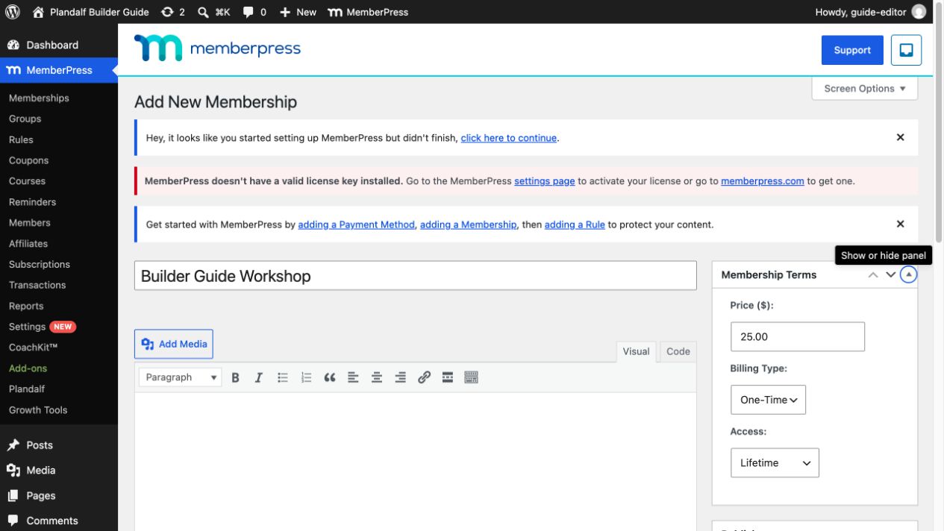Toggle the editor toolbar keyboard icon
Image resolution: width=944 pixels, height=531 pixels.
coord(471,377)
